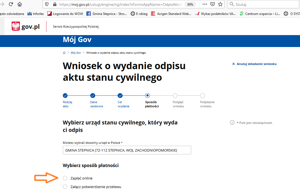Viewport: 300px width, 190px height.
Task: View site security padlock information
Action: click(x=55, y=4)
